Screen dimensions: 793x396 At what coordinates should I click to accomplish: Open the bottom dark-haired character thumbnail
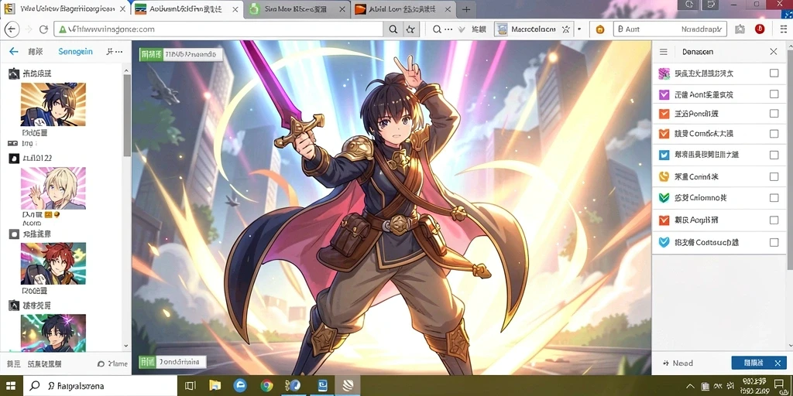53,333
